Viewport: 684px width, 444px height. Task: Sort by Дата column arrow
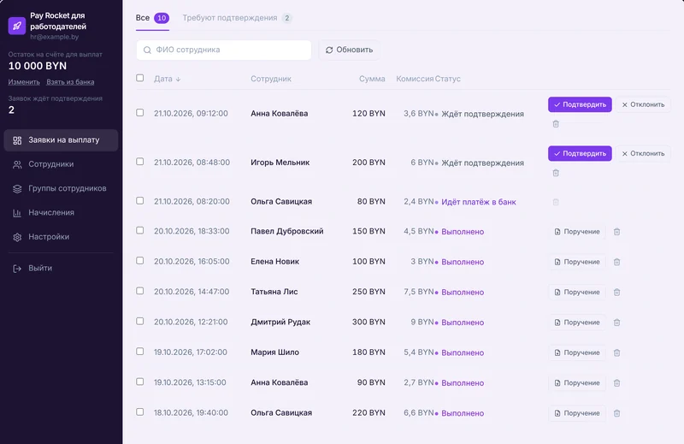(178, 79)
